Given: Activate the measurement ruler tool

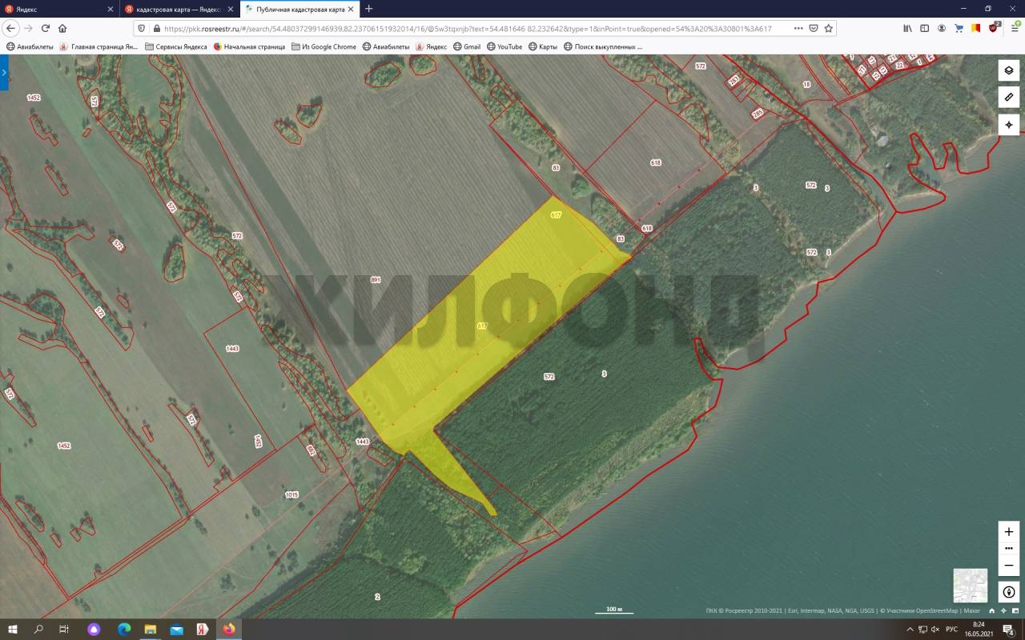Looking at the screenshot, I should tap(1008, 98).
